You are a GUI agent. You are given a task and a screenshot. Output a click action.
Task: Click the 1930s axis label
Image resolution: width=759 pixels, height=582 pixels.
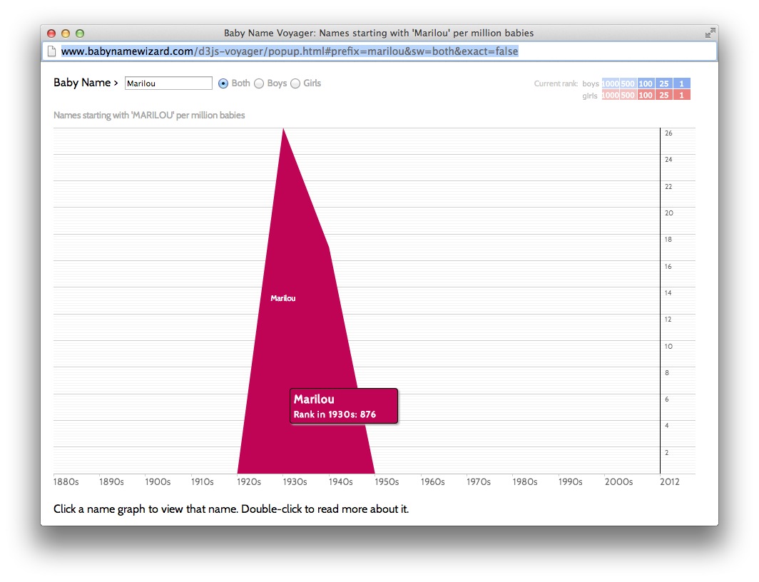[x=295, y=482]
